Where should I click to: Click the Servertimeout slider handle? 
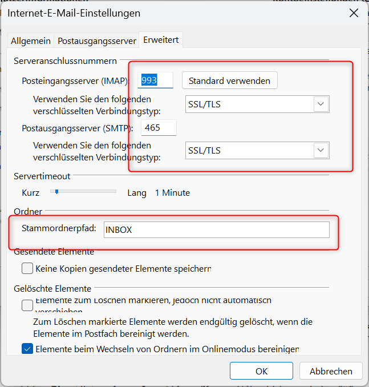pos(56,192)
